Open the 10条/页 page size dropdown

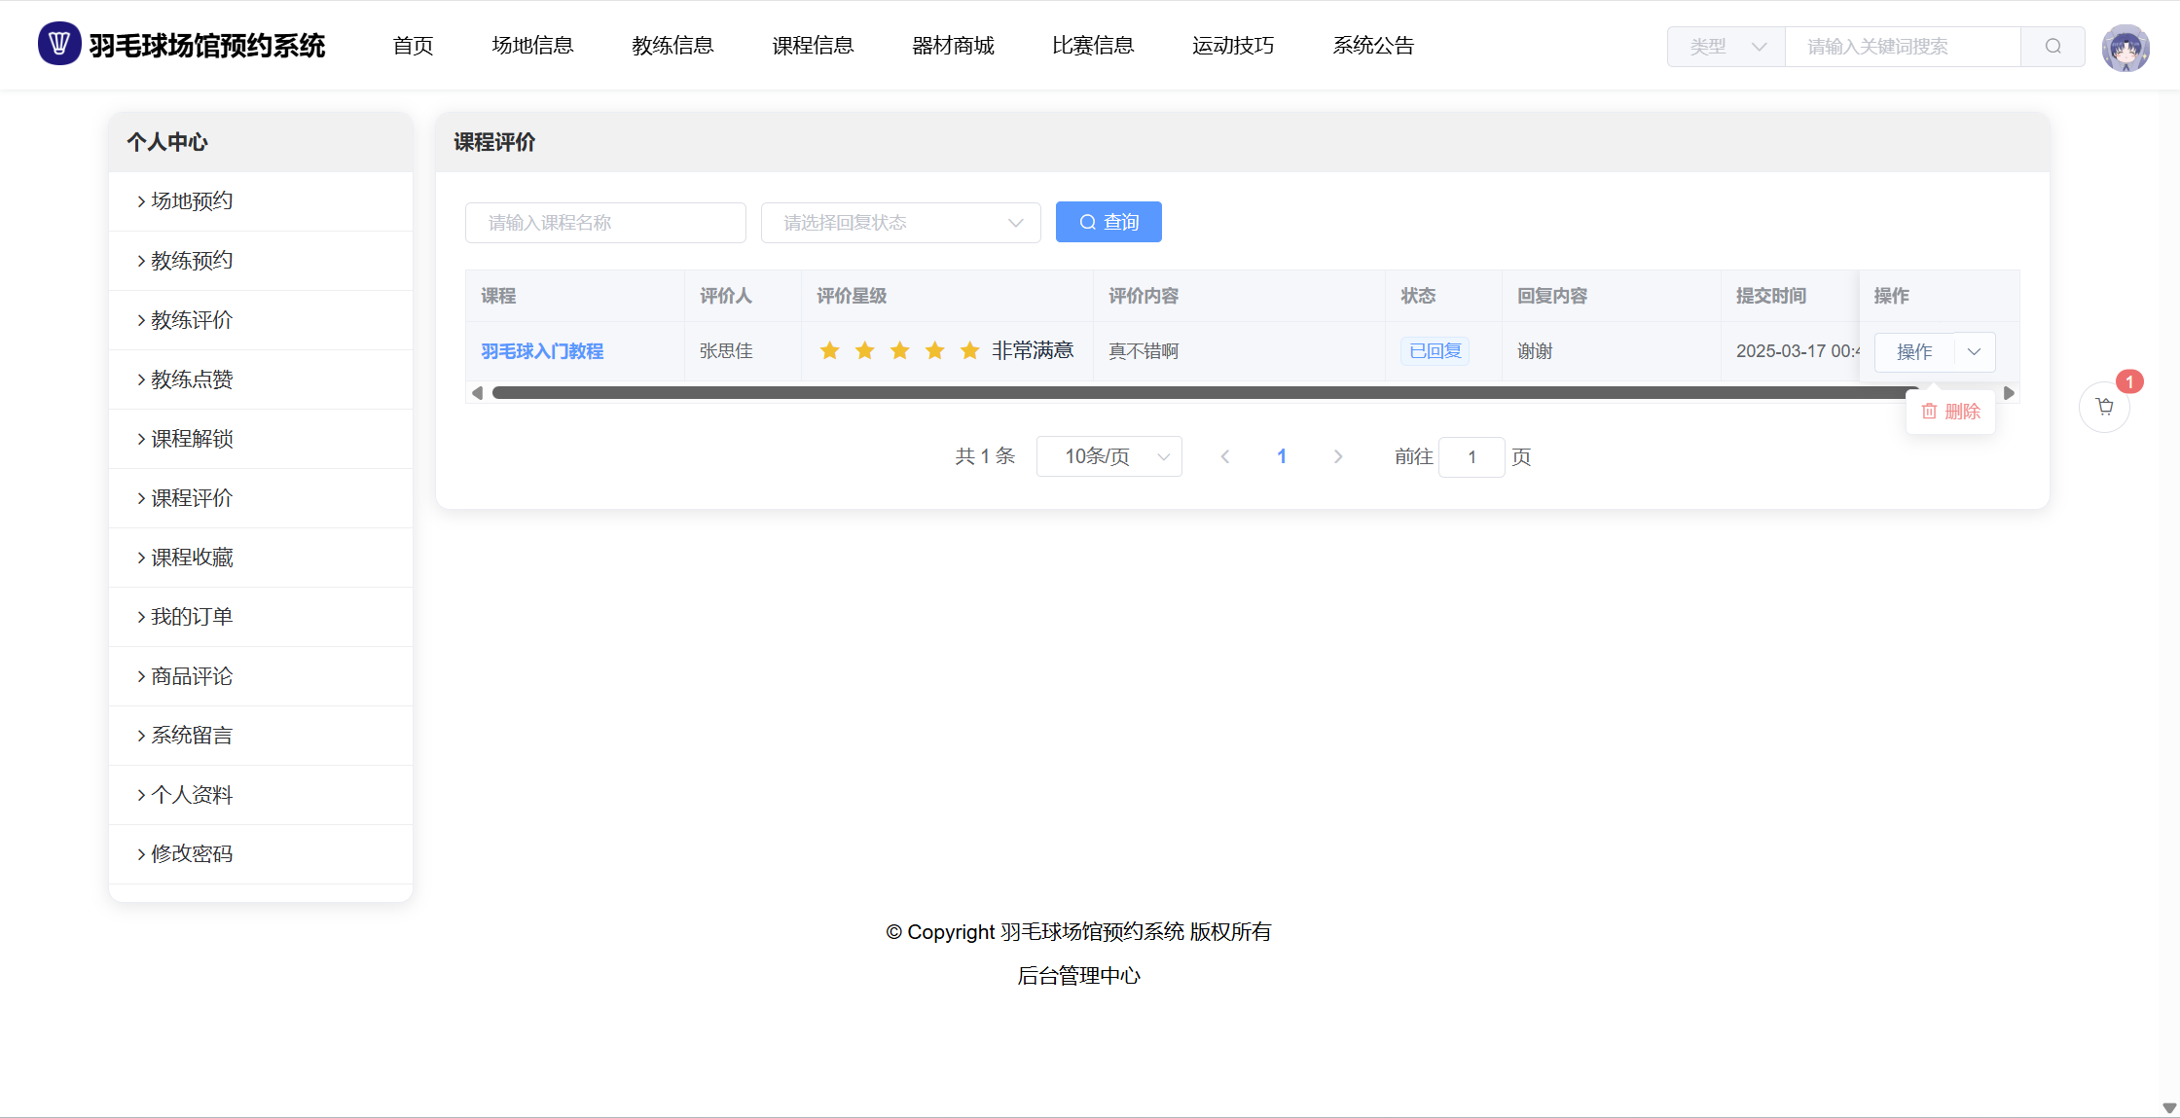click(x=1108, y=456)
